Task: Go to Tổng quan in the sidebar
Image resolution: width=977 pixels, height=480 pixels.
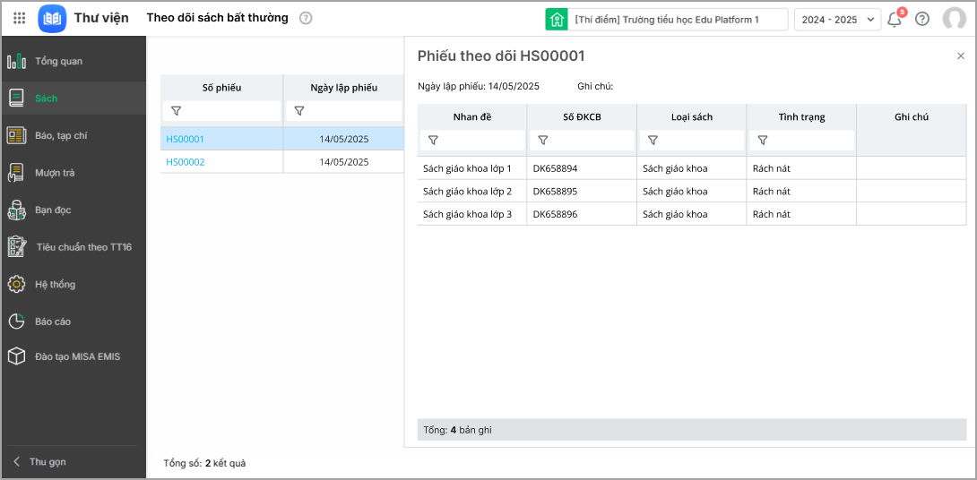Action: (x=58, y=62)
